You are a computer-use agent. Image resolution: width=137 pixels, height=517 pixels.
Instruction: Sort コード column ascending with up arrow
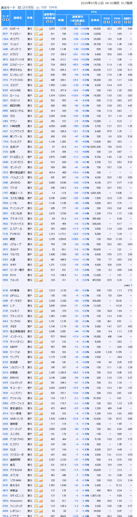[x=4, y=19]
